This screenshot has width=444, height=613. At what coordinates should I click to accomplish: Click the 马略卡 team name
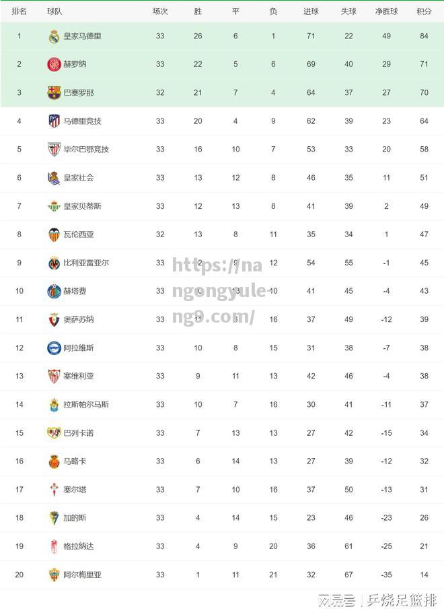75,461
